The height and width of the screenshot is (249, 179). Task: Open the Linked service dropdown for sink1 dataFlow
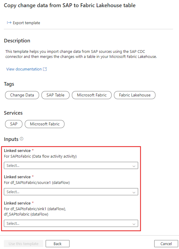tap(71, 223)
